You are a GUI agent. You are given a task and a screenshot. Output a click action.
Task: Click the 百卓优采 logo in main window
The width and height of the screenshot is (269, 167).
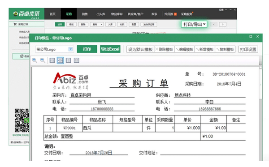tap(26, 14)
